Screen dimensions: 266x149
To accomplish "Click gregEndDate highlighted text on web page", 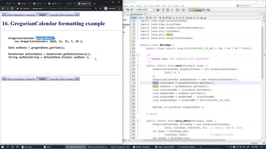I will point(45,38).
